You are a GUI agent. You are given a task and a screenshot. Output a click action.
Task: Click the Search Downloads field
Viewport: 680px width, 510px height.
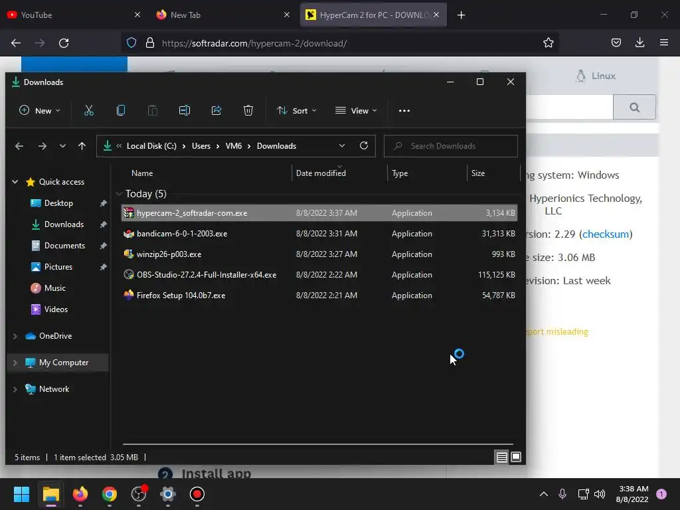[x=451, y=146]
